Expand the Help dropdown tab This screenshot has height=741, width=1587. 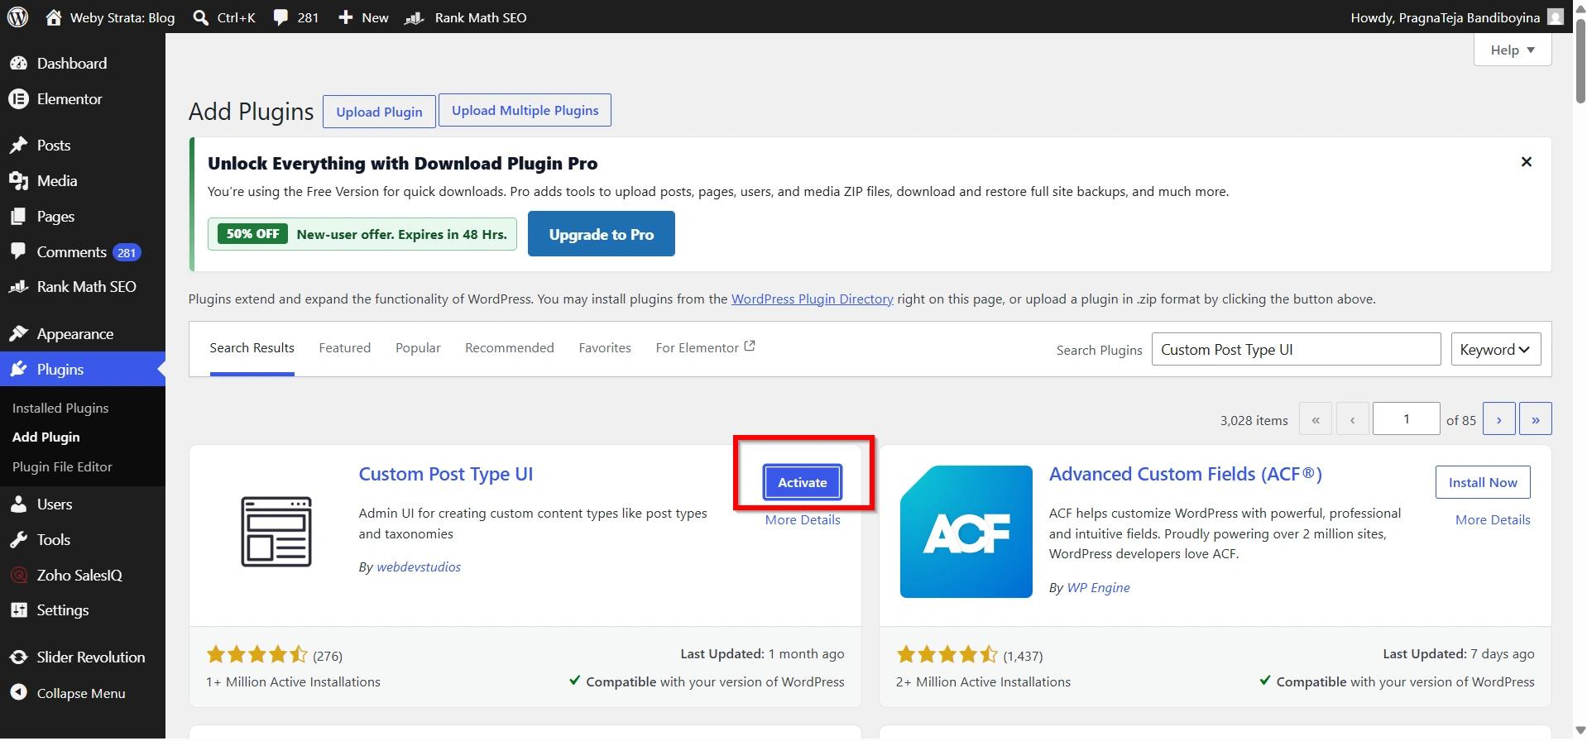click(x=1513, y=50)
